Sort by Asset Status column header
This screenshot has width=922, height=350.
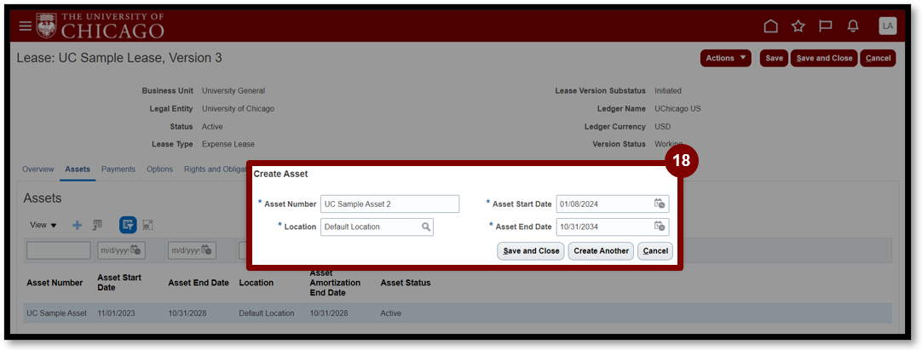pos(405,283)
